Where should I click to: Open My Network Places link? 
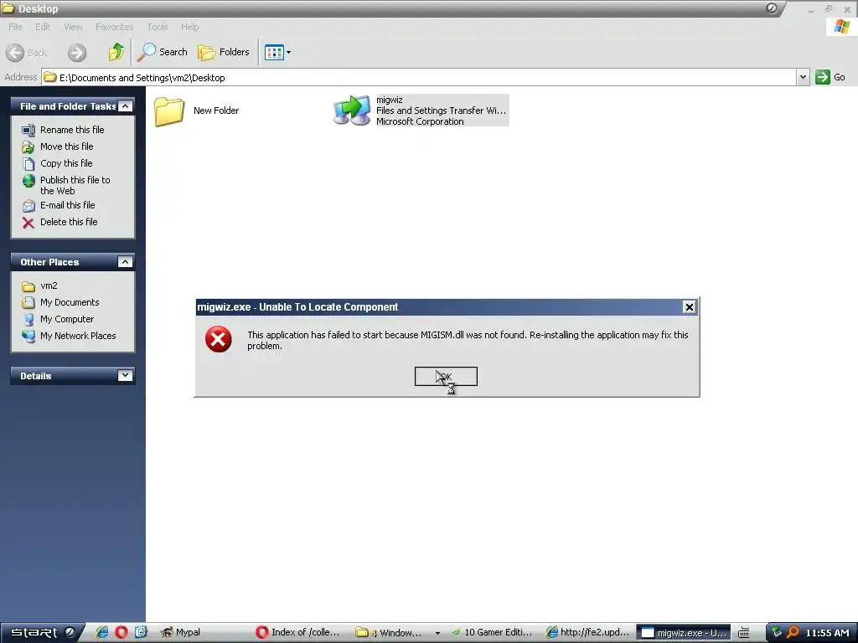point(78,336)
